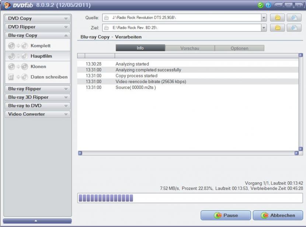
Task: Click the folder icon inside Quelle field
Action: pos(106,18)
